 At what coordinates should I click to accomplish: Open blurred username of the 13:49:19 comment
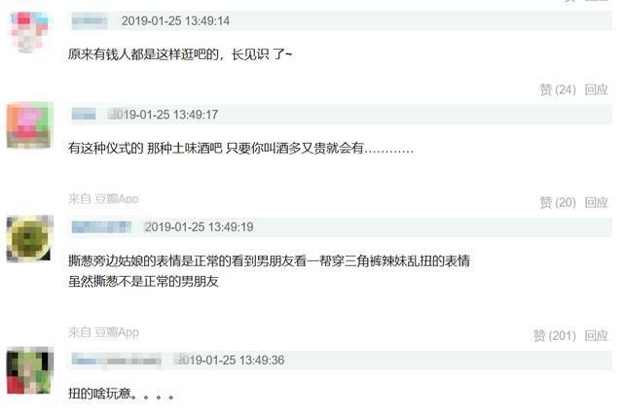pos(101,226)
